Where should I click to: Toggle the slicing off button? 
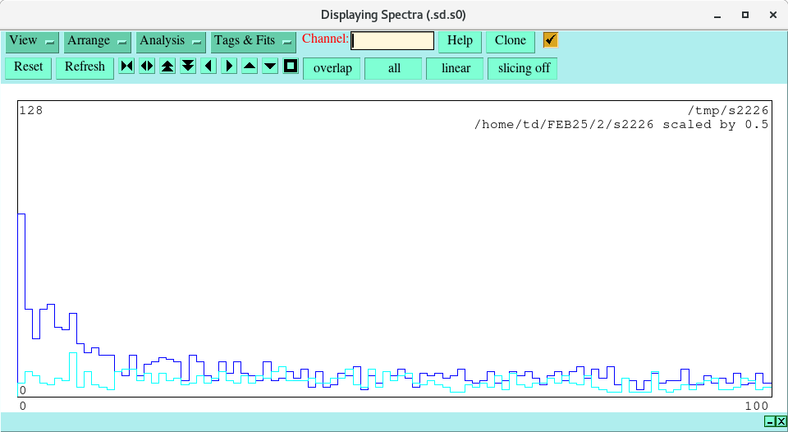(524, 68)
